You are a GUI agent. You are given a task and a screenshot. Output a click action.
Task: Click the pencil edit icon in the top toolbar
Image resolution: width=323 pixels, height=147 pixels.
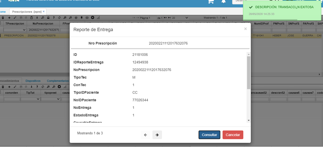point(15,18)
